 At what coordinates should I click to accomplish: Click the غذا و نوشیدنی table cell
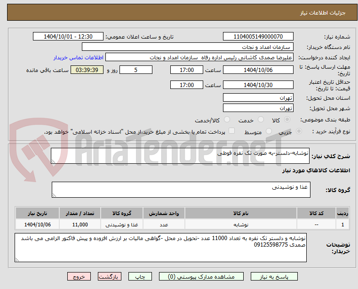pos(122,225)
